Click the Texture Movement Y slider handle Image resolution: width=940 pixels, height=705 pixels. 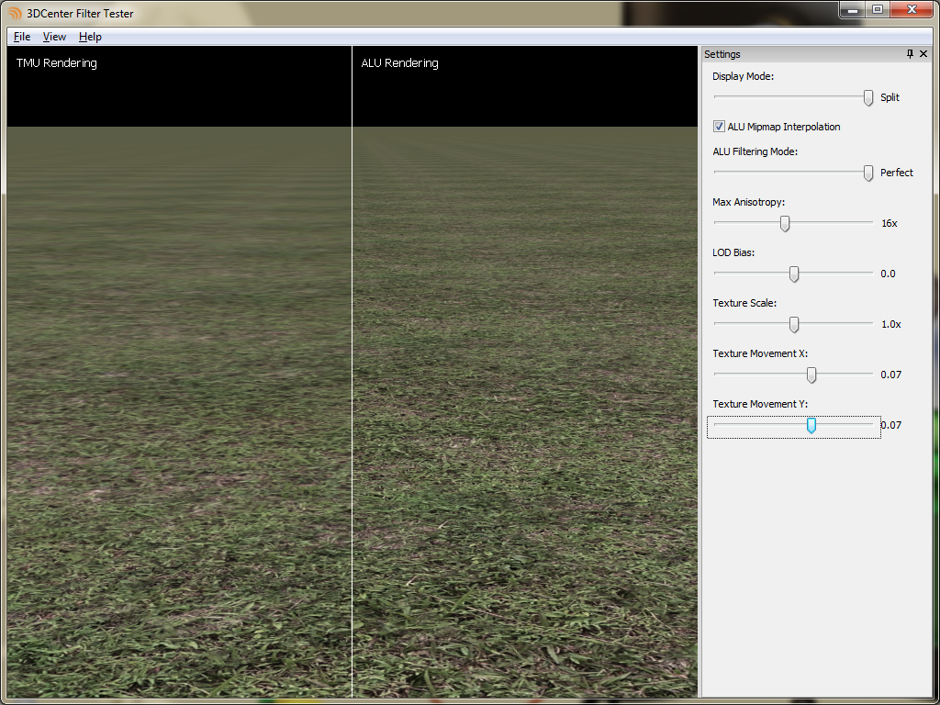811,426
